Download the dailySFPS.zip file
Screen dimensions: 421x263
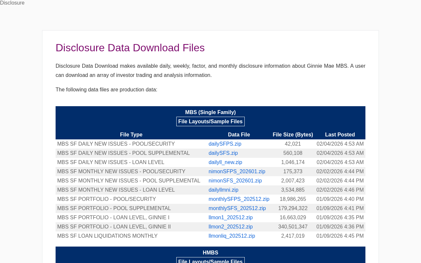tap(225, 144)
